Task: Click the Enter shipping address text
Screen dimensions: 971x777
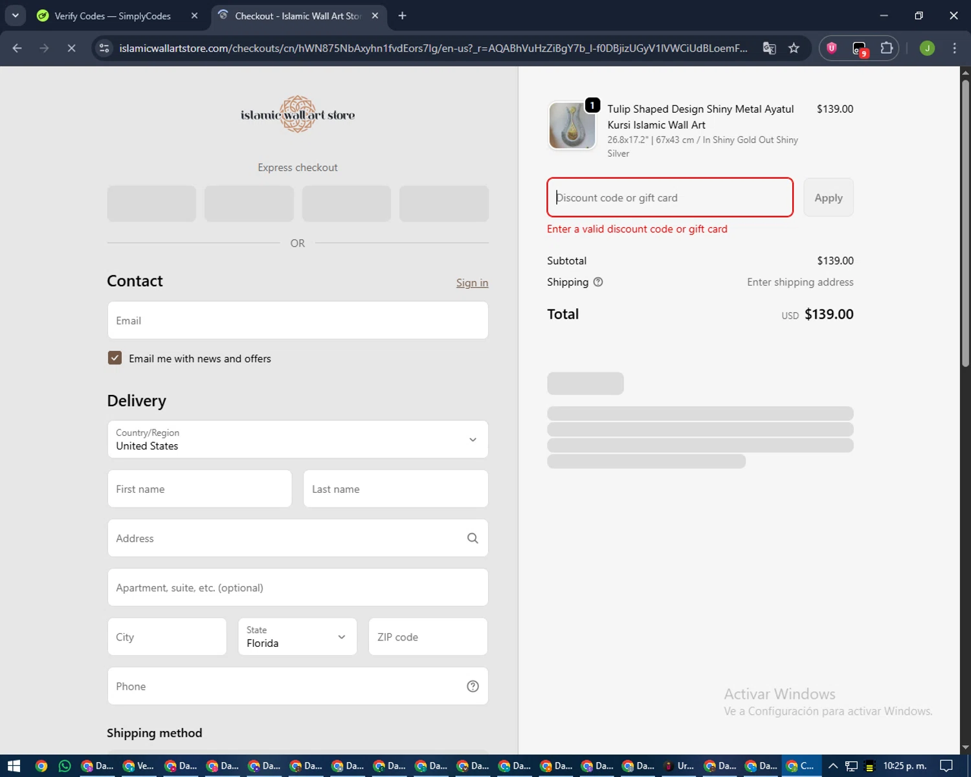Action: (x=800, y=282)
